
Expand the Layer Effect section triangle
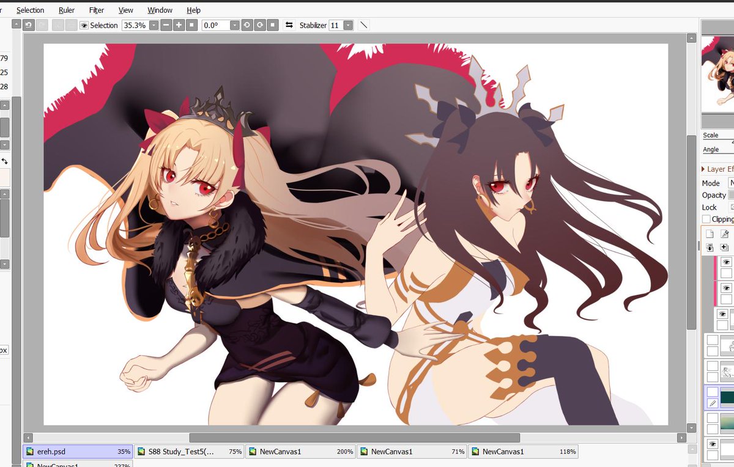(703, 169)
